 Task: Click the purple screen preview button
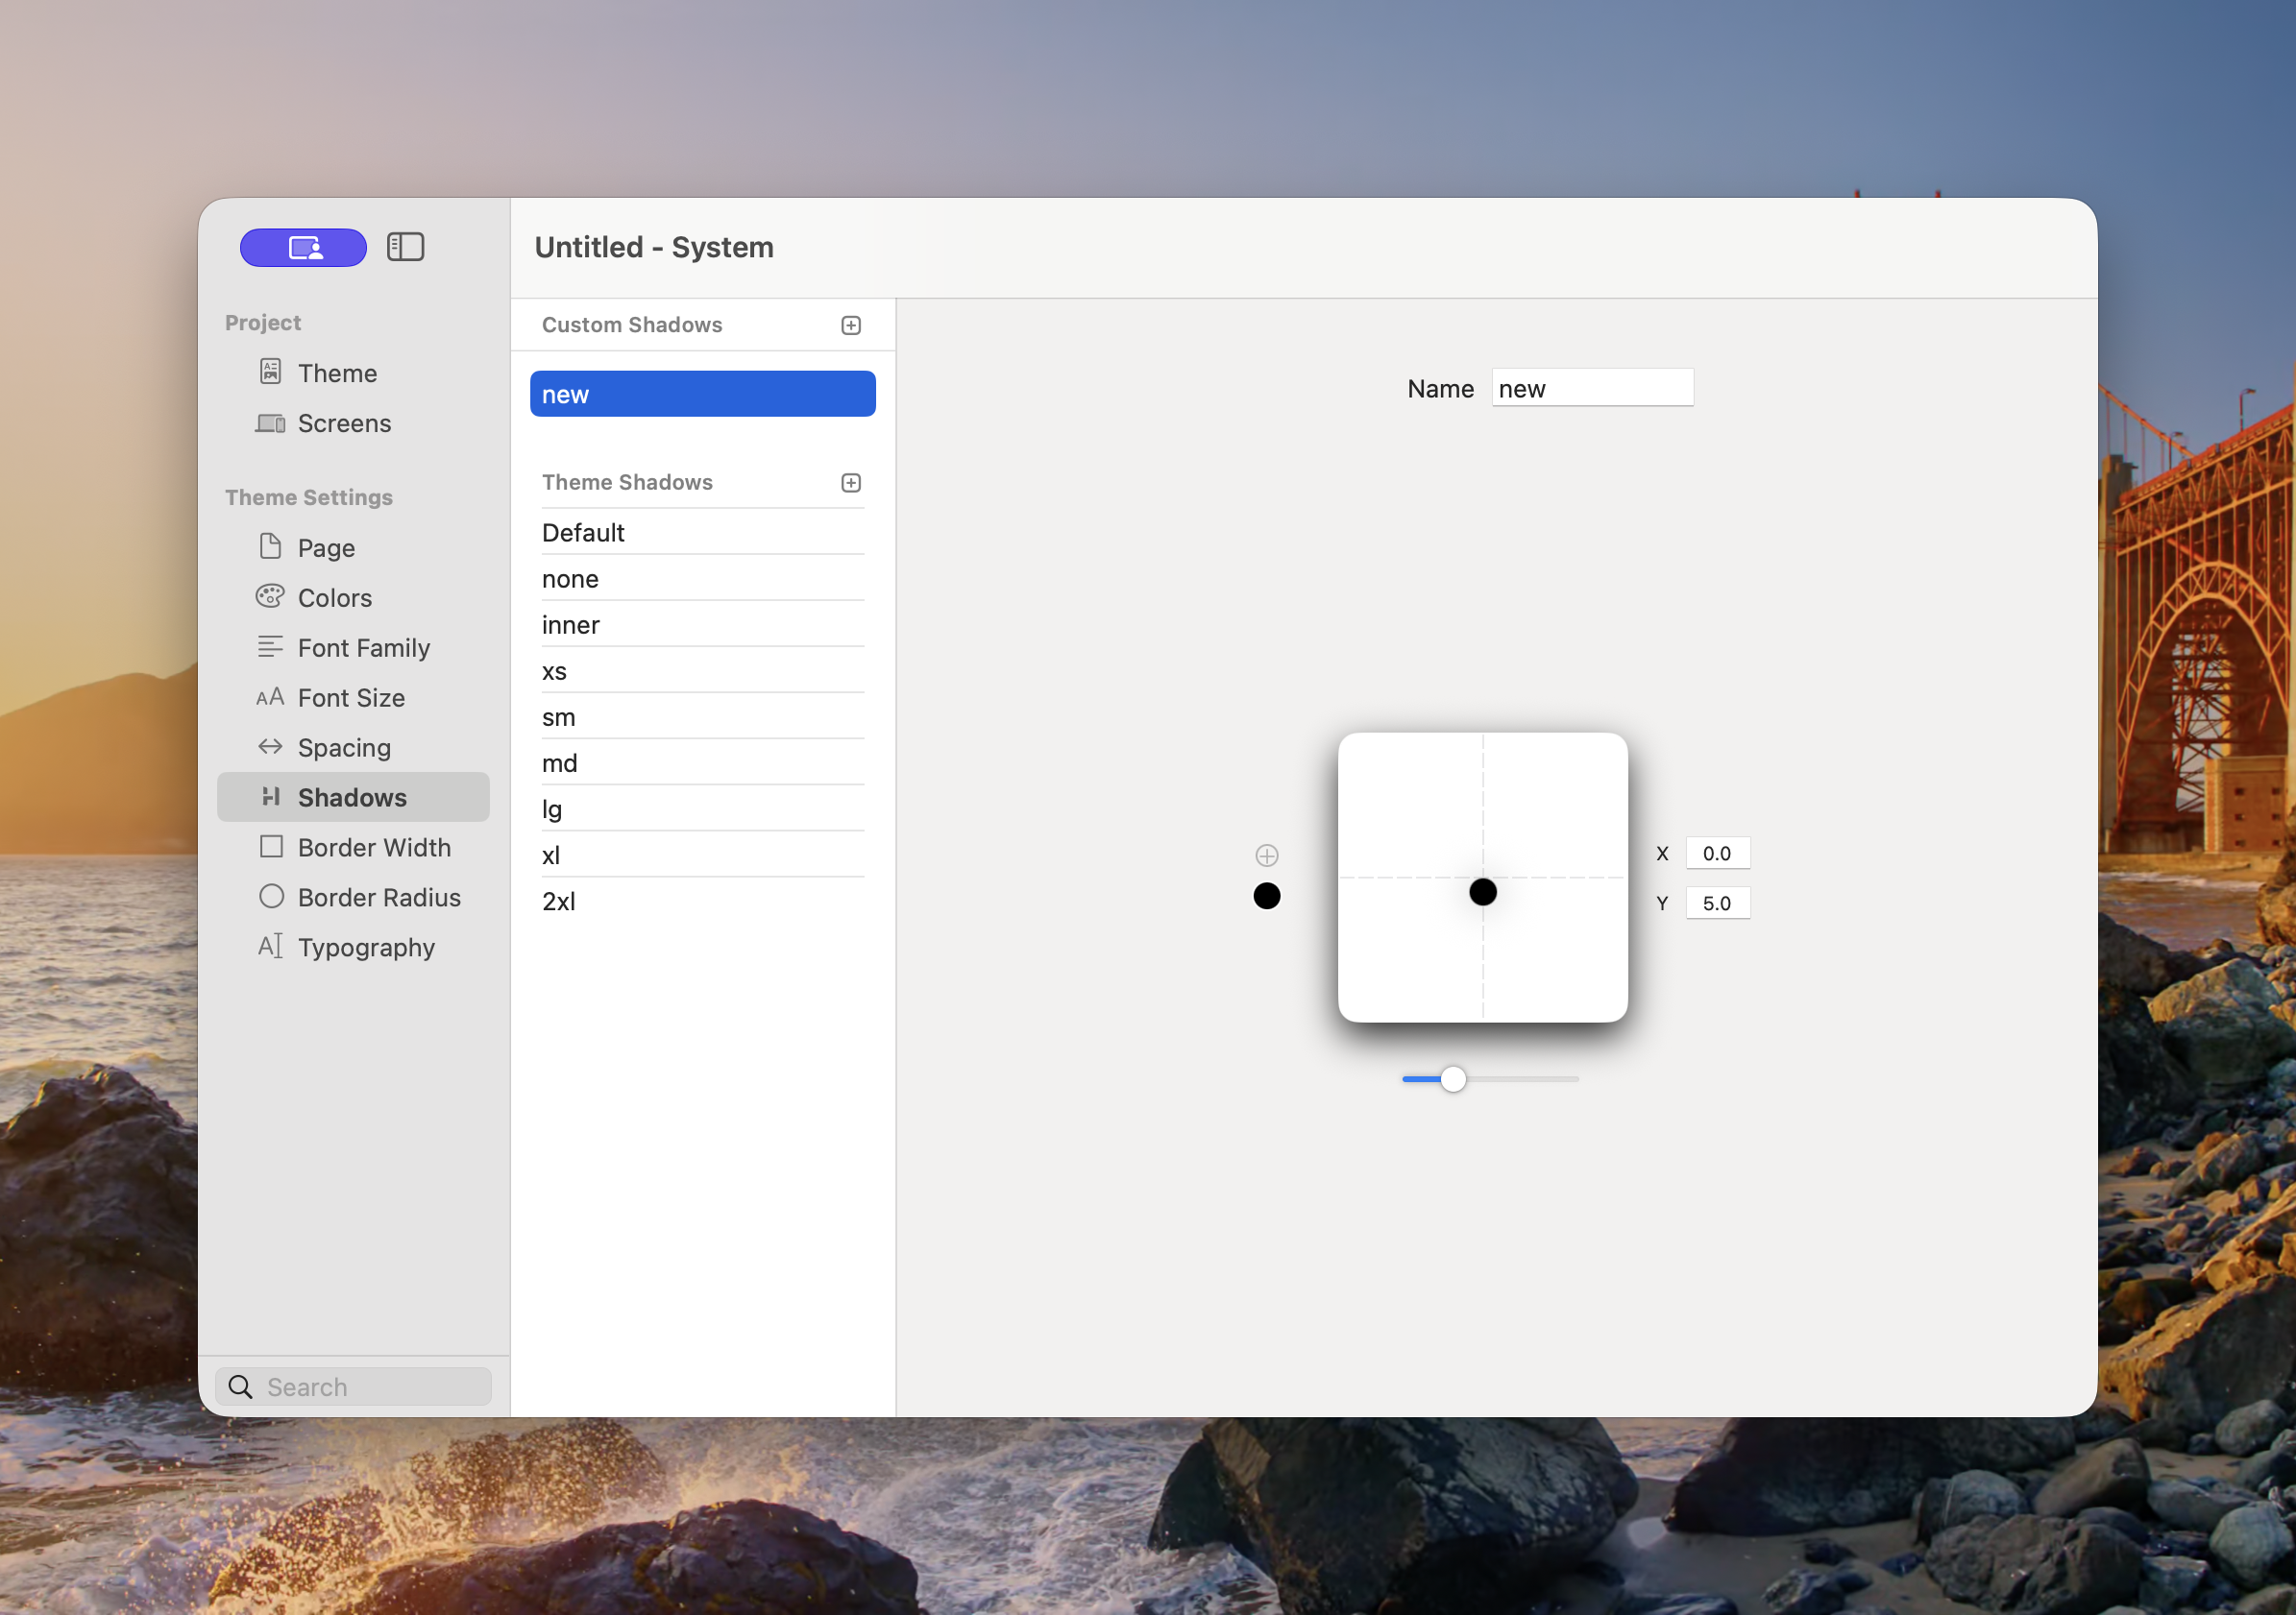click(303, 247)
